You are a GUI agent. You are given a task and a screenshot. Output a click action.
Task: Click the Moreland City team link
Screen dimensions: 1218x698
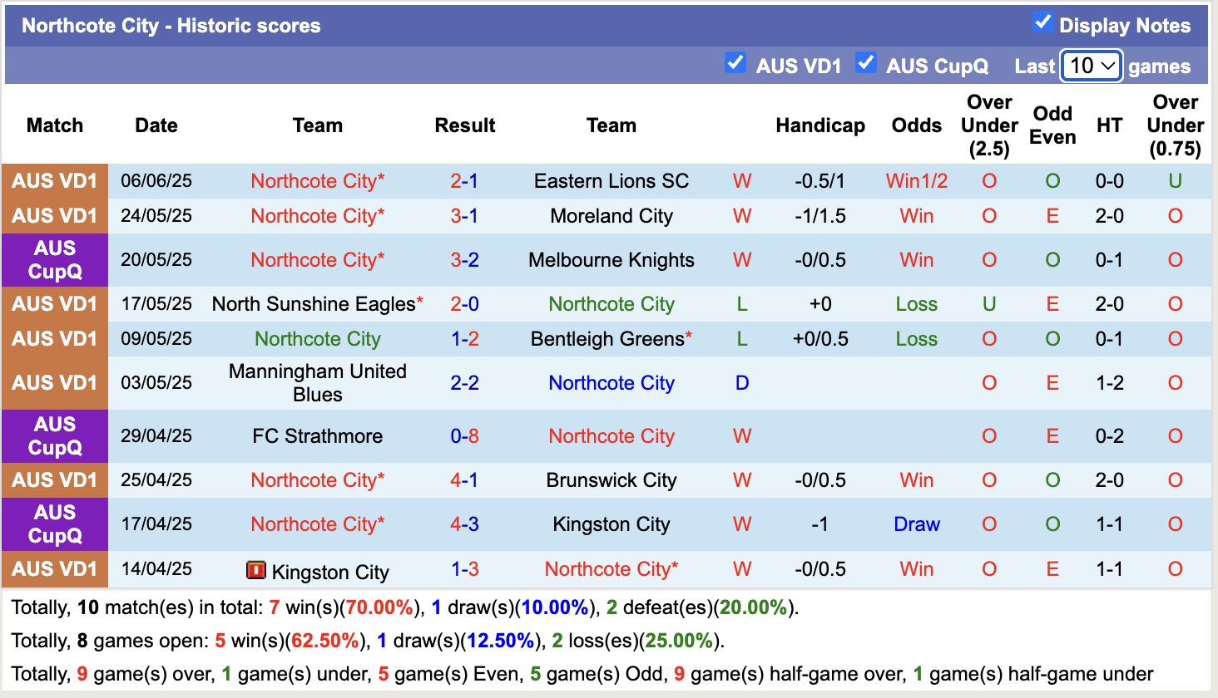pos(611,216)
